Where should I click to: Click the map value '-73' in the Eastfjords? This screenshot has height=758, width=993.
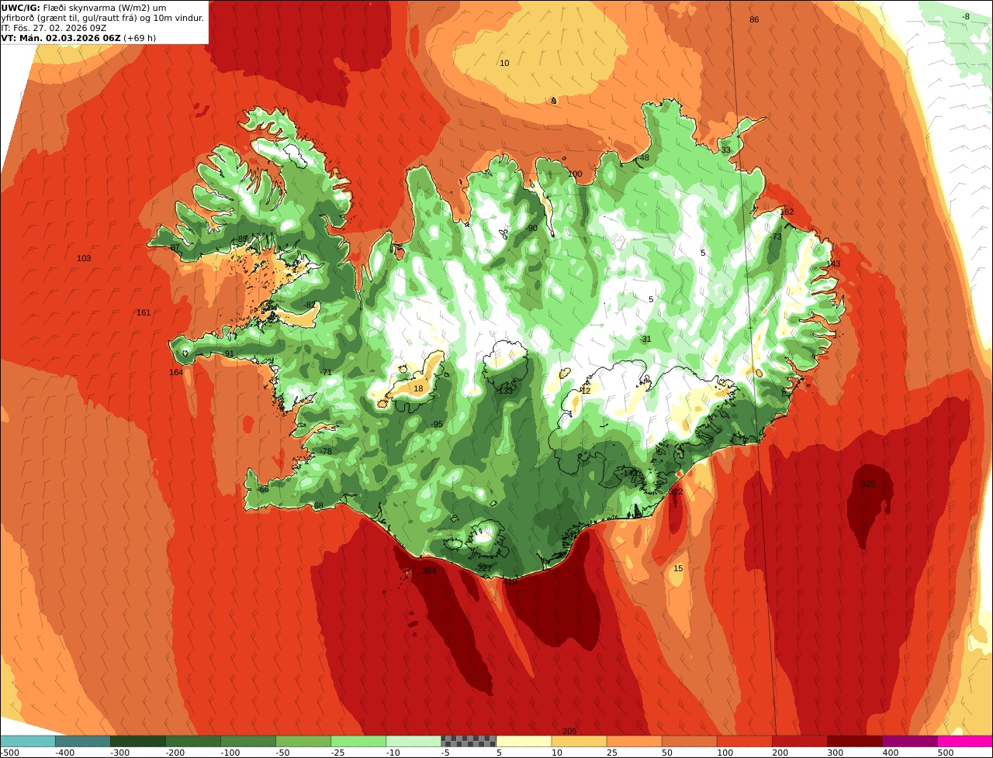[776, 236]
